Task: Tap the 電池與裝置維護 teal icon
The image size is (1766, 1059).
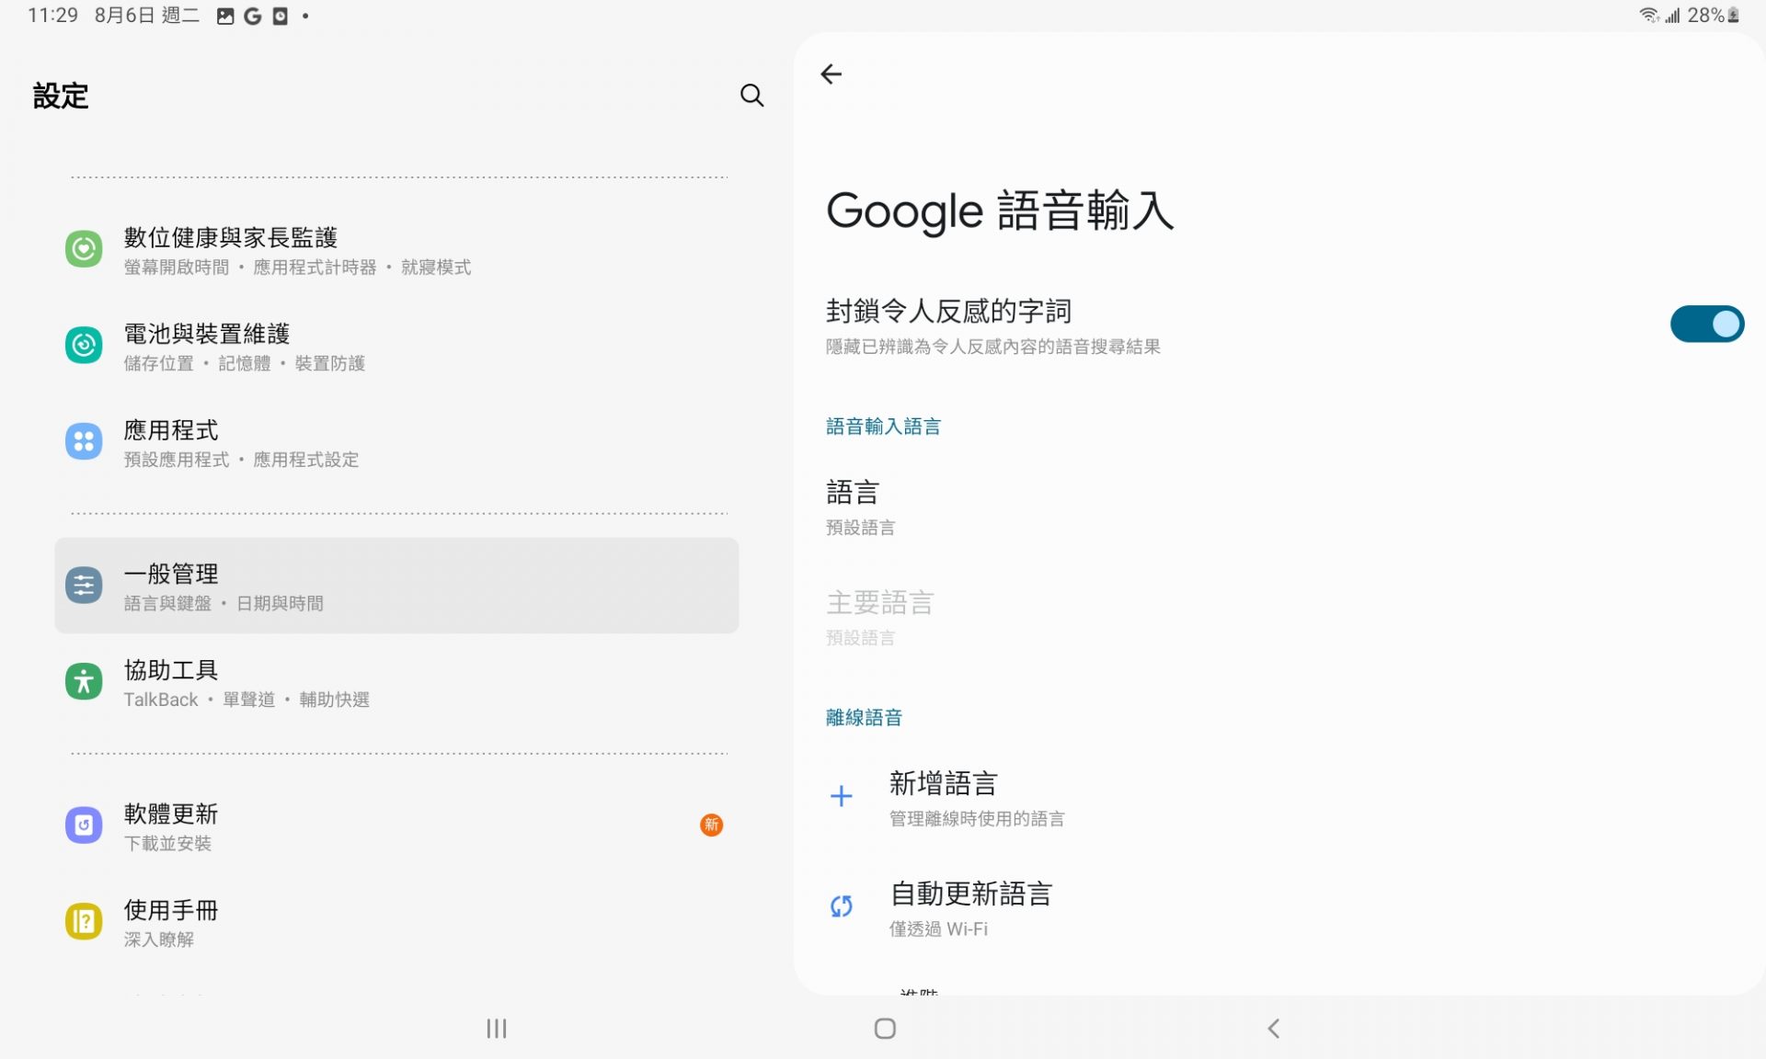Action: 84,346
